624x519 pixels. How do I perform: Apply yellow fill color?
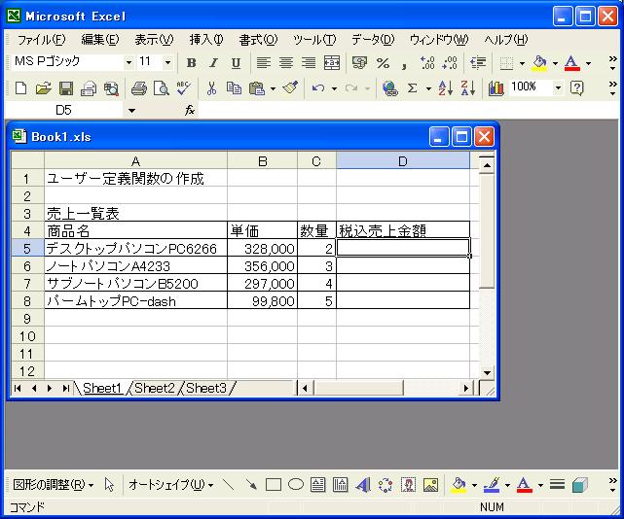539,63
